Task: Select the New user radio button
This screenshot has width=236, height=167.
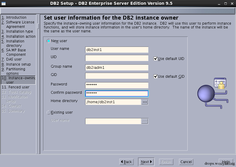Action: [48, 41]
